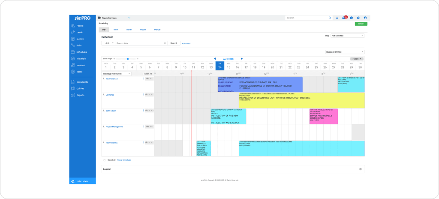439x199 pixels.
Task: Click the magnifier icon in top search
Action: coord(330,18)
